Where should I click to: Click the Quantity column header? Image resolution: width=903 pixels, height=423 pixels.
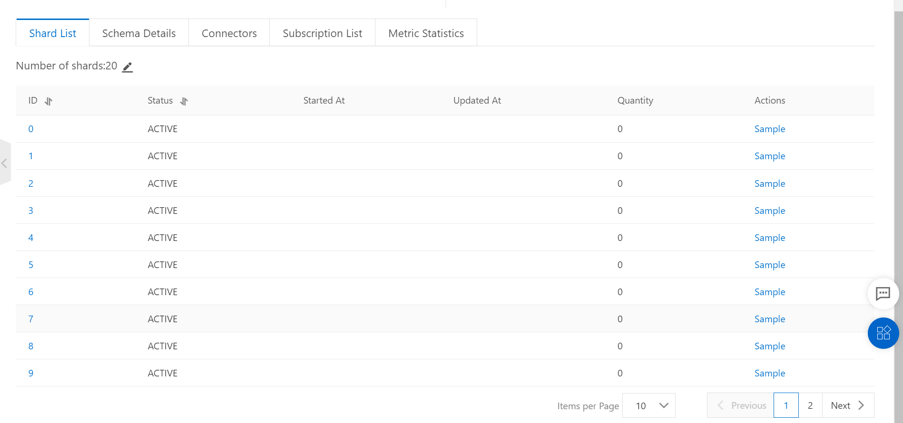635,100
